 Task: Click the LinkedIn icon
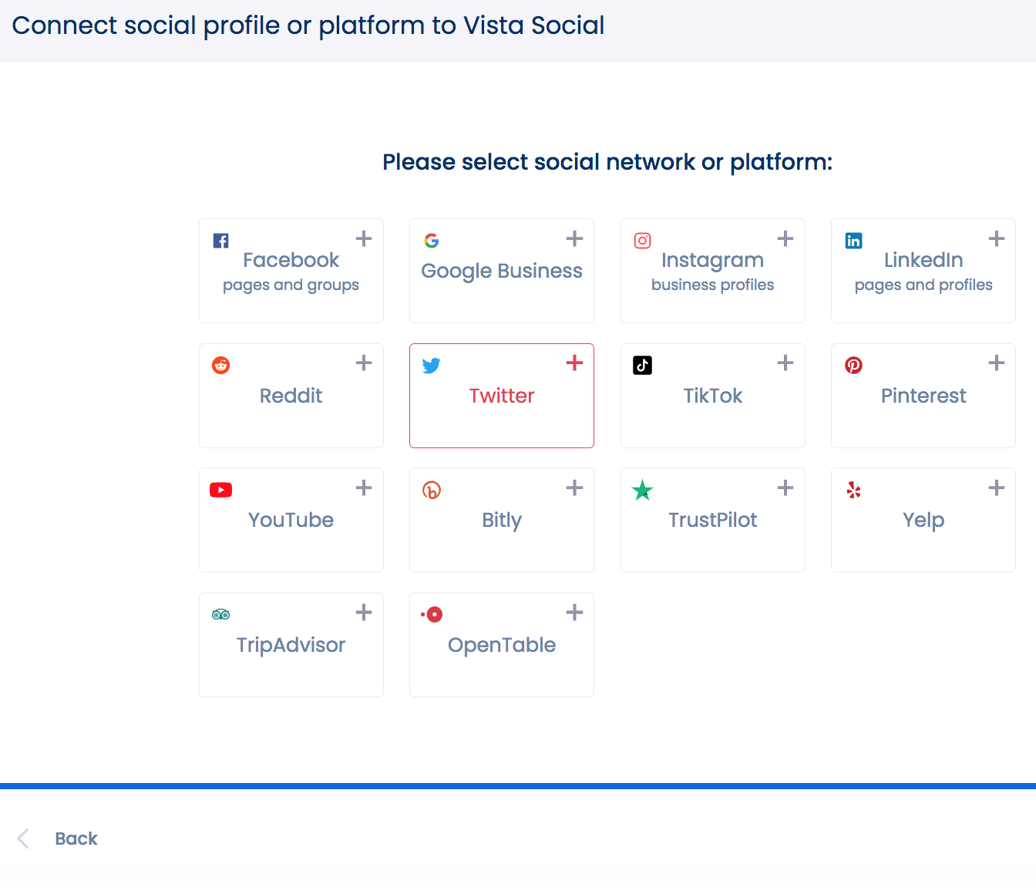pyautogui.click(x=853, y=240)
